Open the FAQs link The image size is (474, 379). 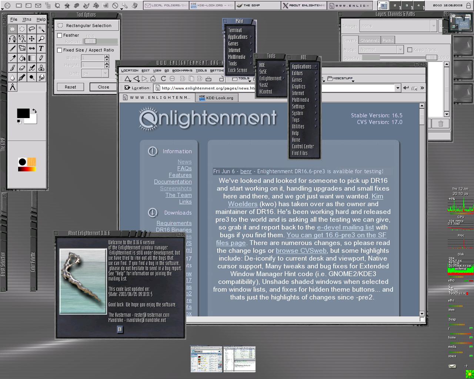tap(184, 168)
